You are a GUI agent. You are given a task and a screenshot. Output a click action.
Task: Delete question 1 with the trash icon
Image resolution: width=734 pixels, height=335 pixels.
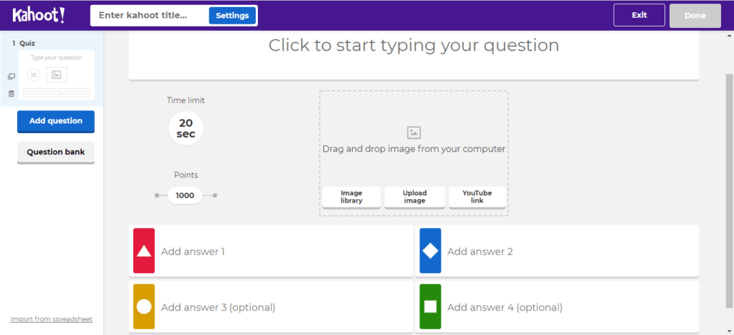click(11, 93)
